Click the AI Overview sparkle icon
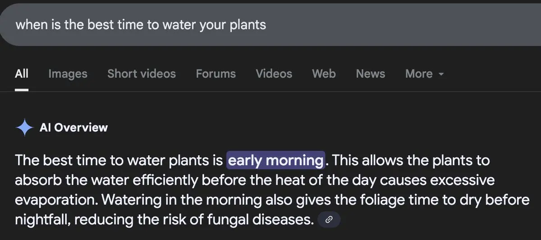This screenshot has height=240, width=541. click(24, 128)
